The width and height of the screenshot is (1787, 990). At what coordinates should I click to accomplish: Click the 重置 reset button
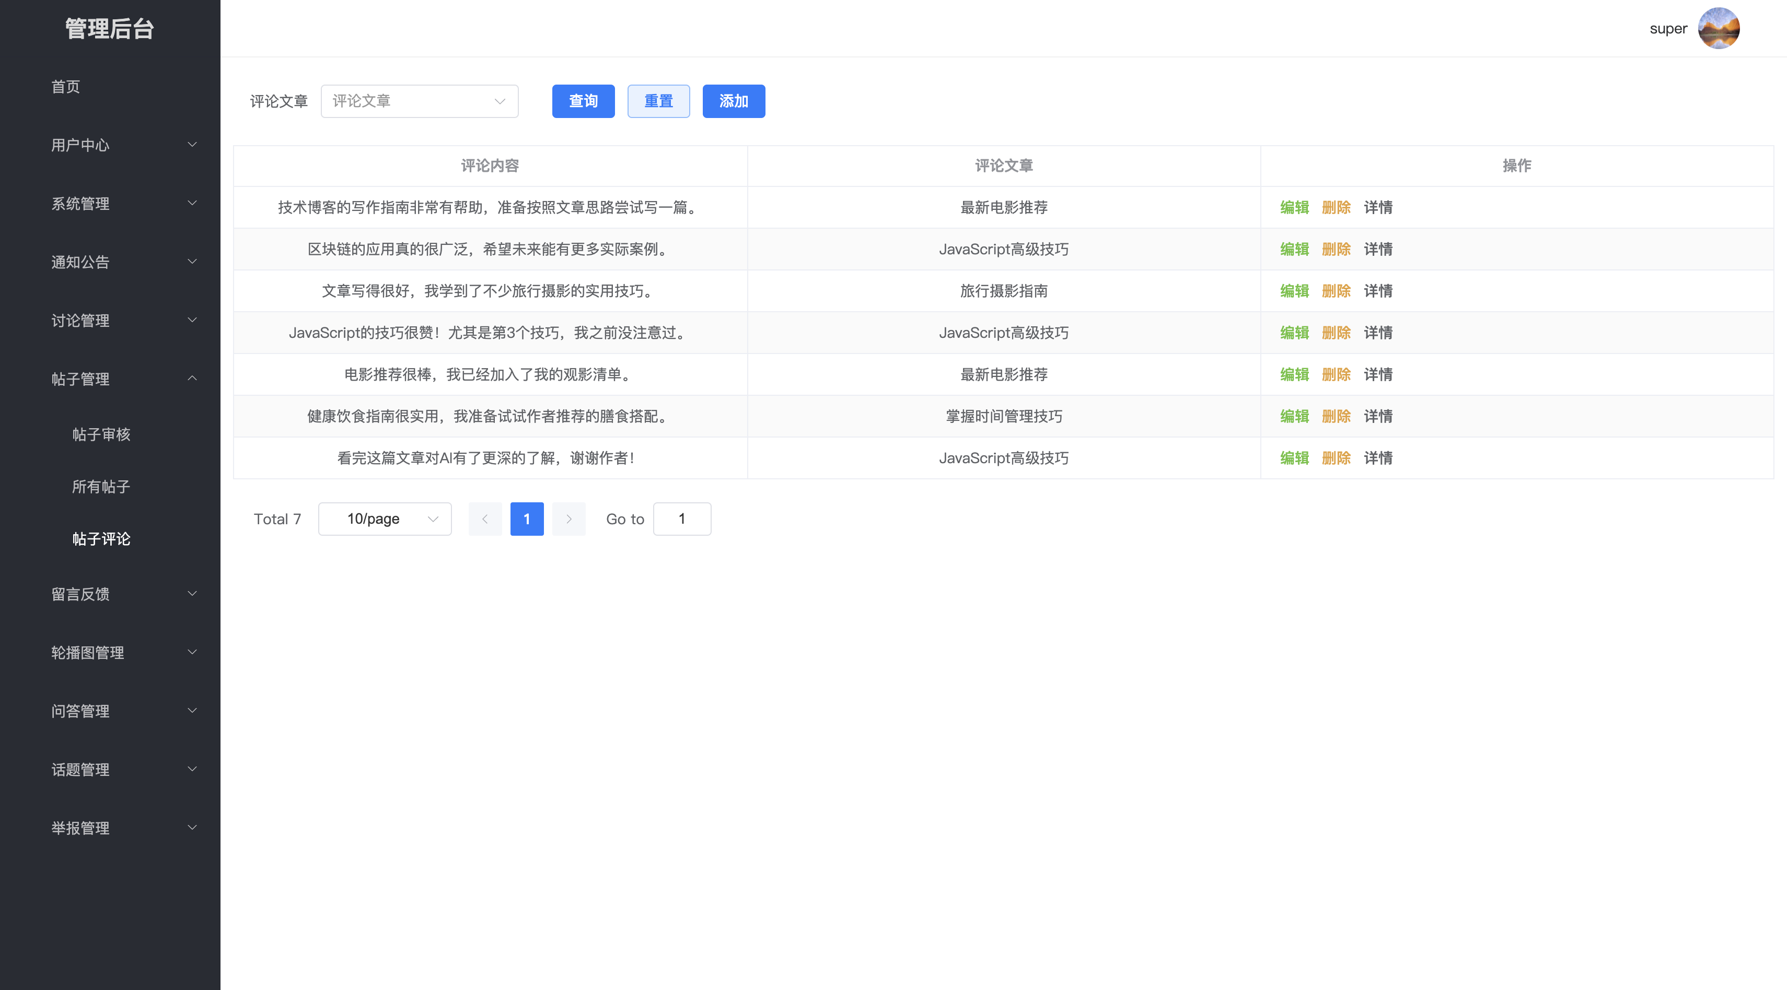coord(658,101)
